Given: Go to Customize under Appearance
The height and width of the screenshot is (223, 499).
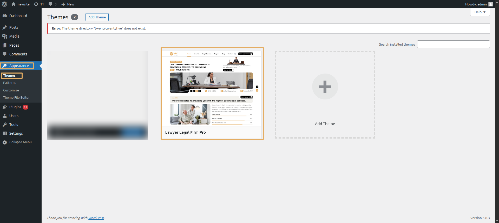Looking at the screenshot, I should pyautogui.click(x=11, y=90).
